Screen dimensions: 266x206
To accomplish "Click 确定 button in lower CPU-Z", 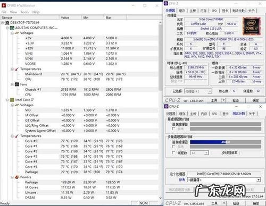I will tap(255, 203).
